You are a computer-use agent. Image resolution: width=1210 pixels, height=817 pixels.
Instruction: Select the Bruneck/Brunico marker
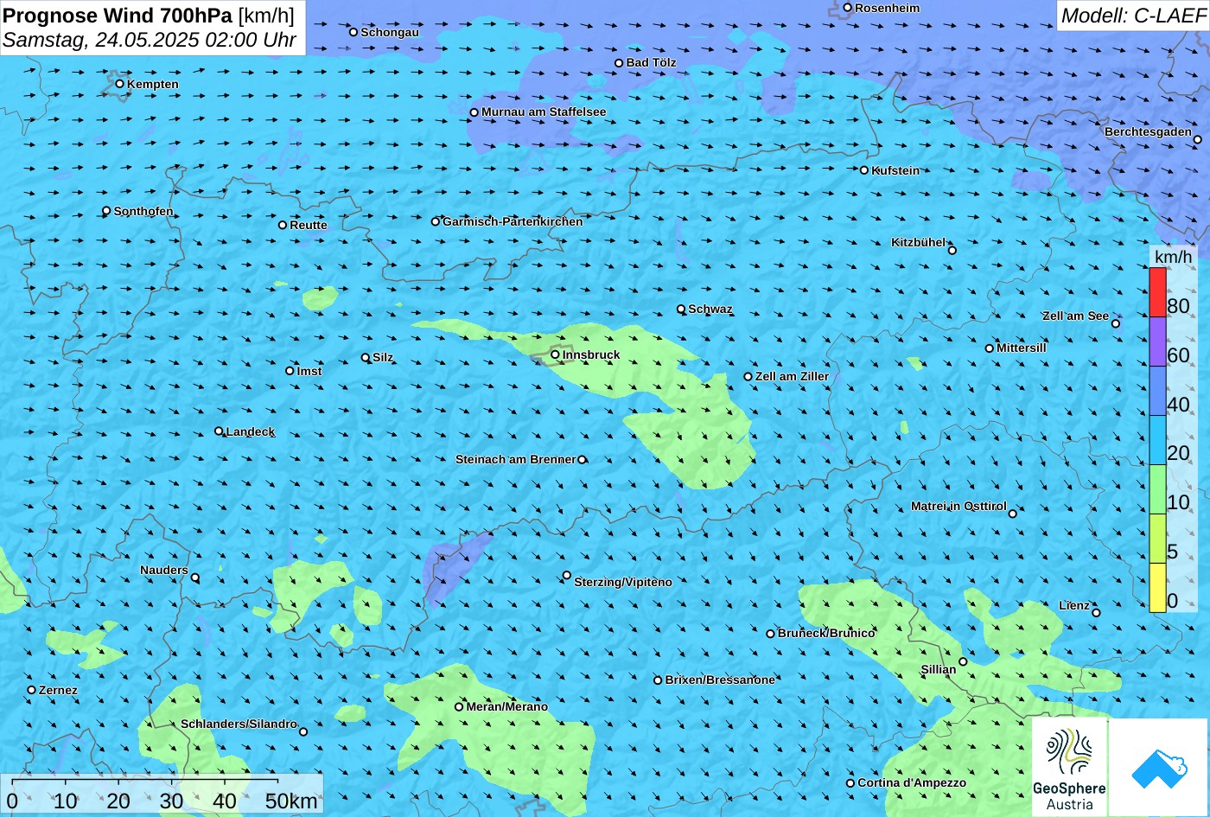(x=770, y=634)
